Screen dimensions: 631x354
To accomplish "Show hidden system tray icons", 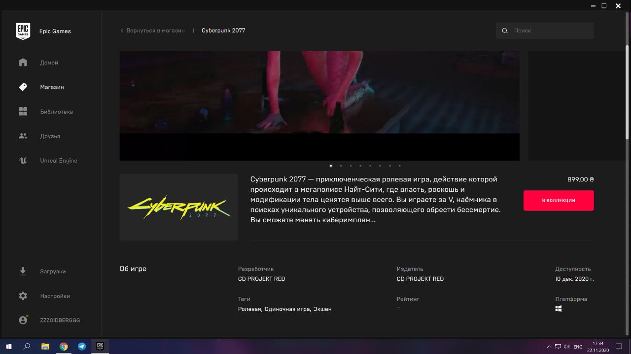I will tap(549, 347).
